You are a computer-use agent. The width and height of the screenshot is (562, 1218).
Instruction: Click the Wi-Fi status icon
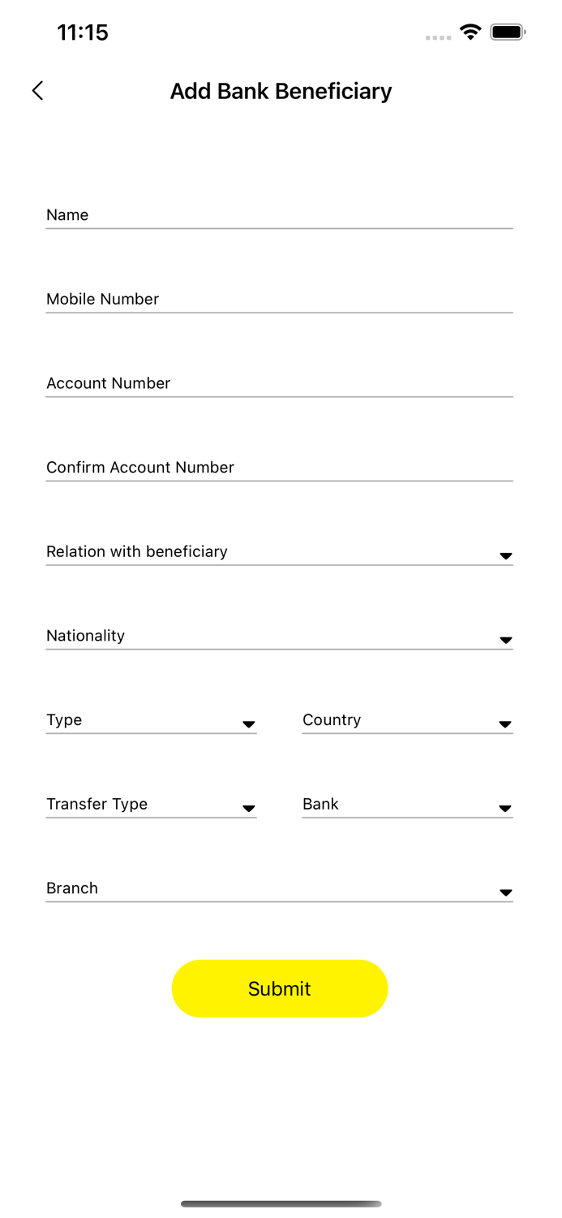(x=471, y=32)
